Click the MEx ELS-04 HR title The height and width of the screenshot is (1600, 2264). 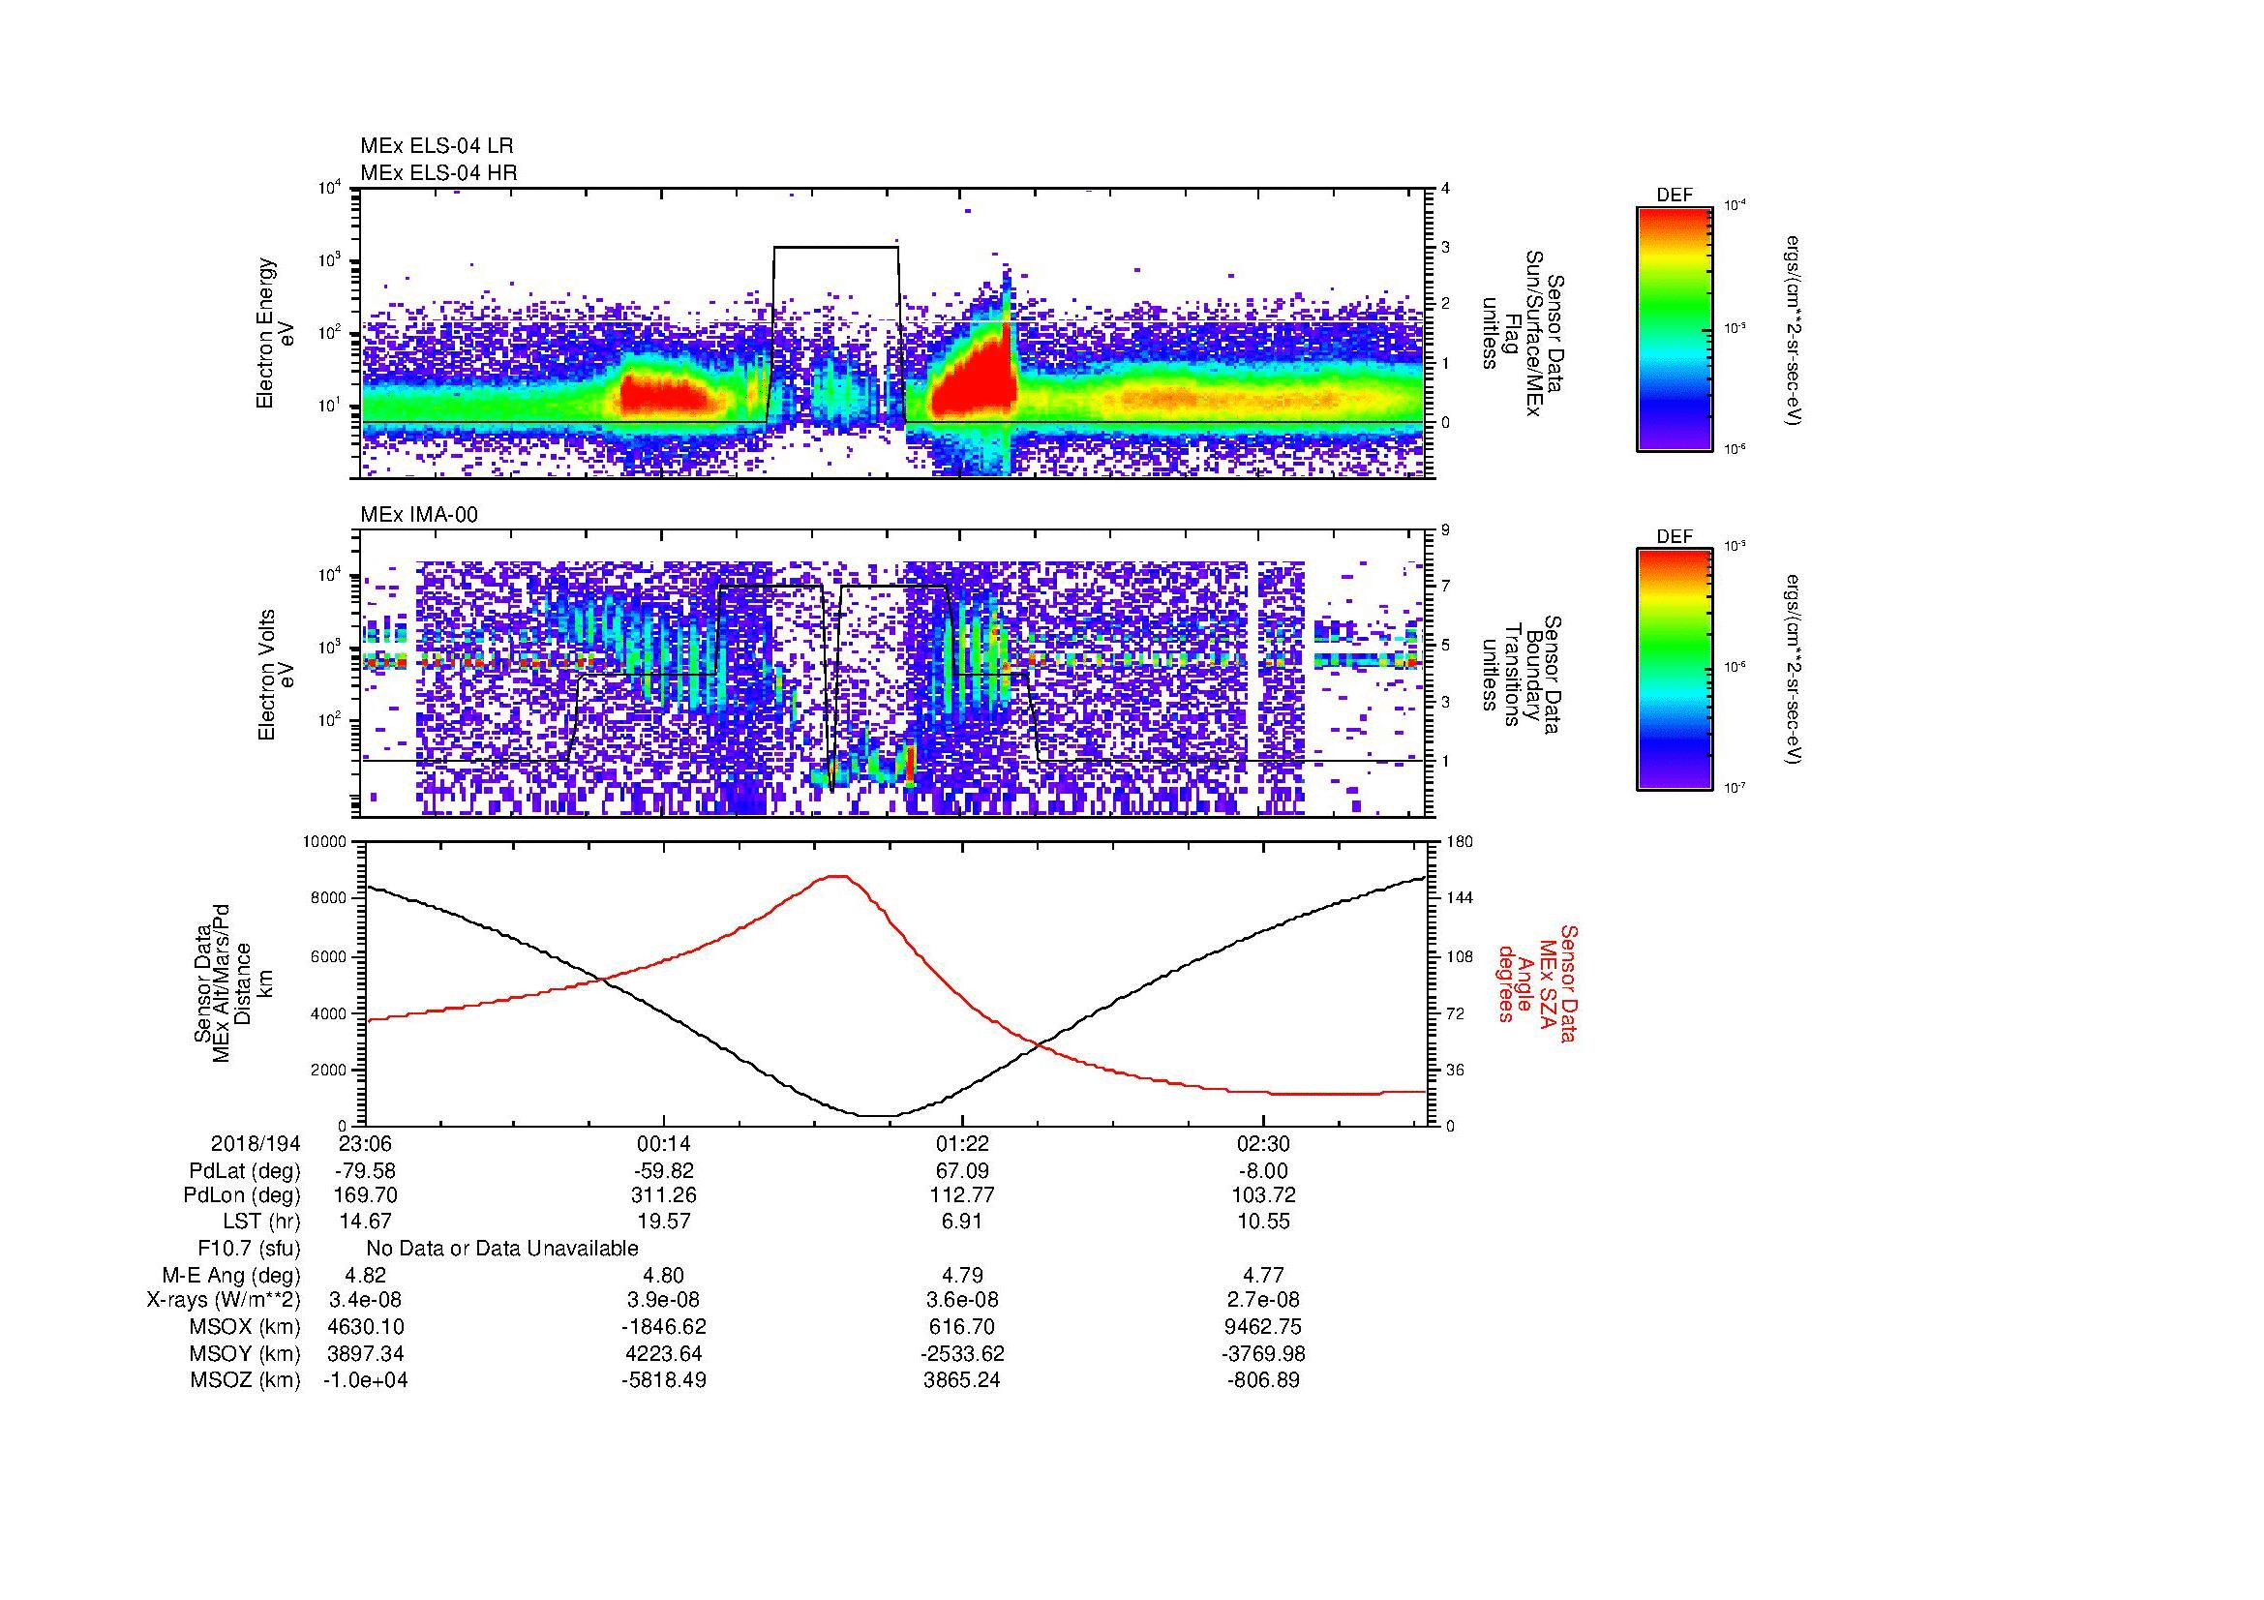438,172
